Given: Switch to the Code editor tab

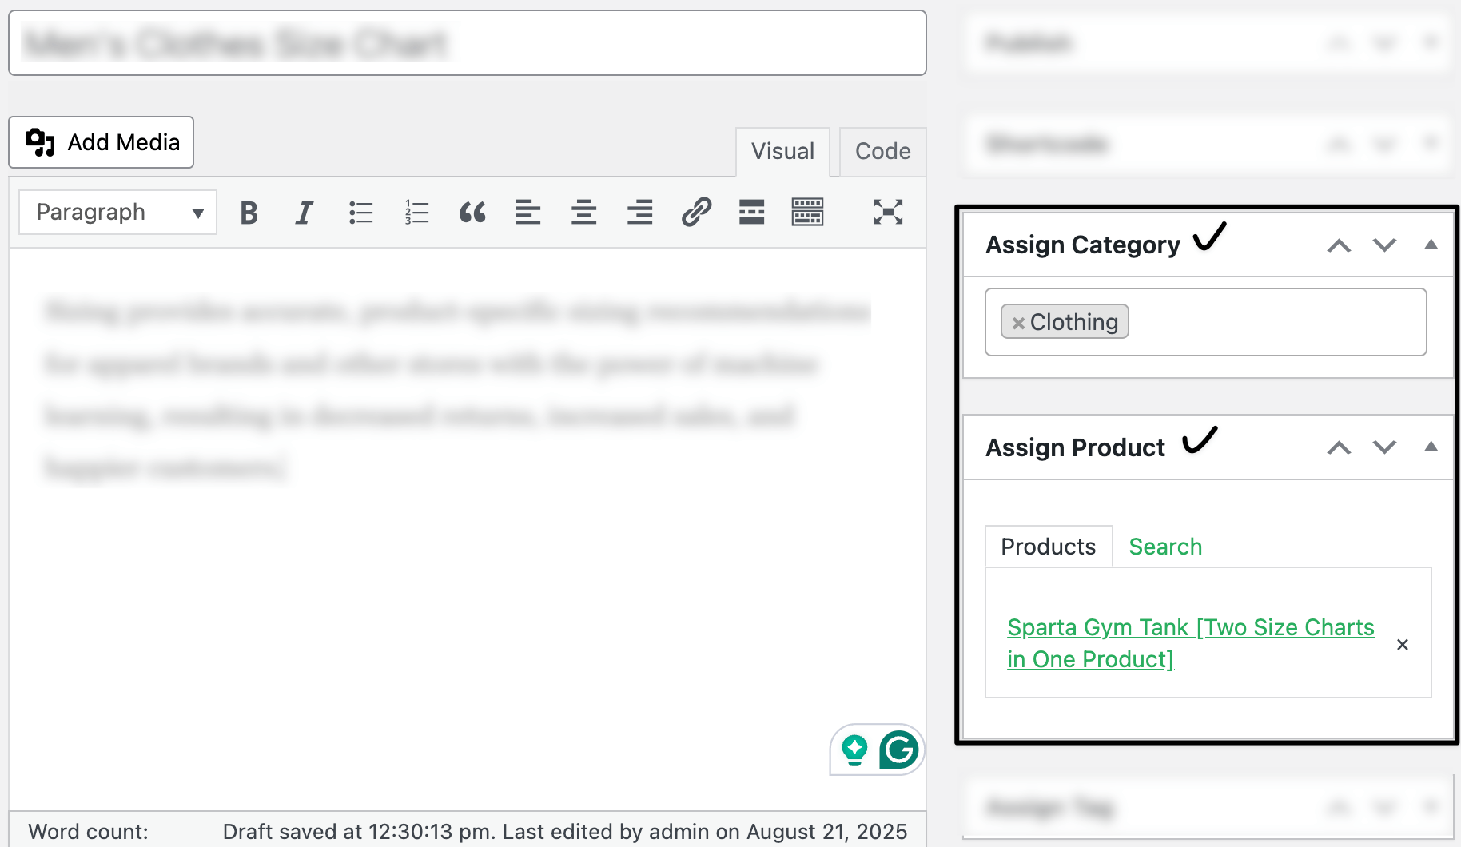Looking at the screenshot, I should pos(882,151).
